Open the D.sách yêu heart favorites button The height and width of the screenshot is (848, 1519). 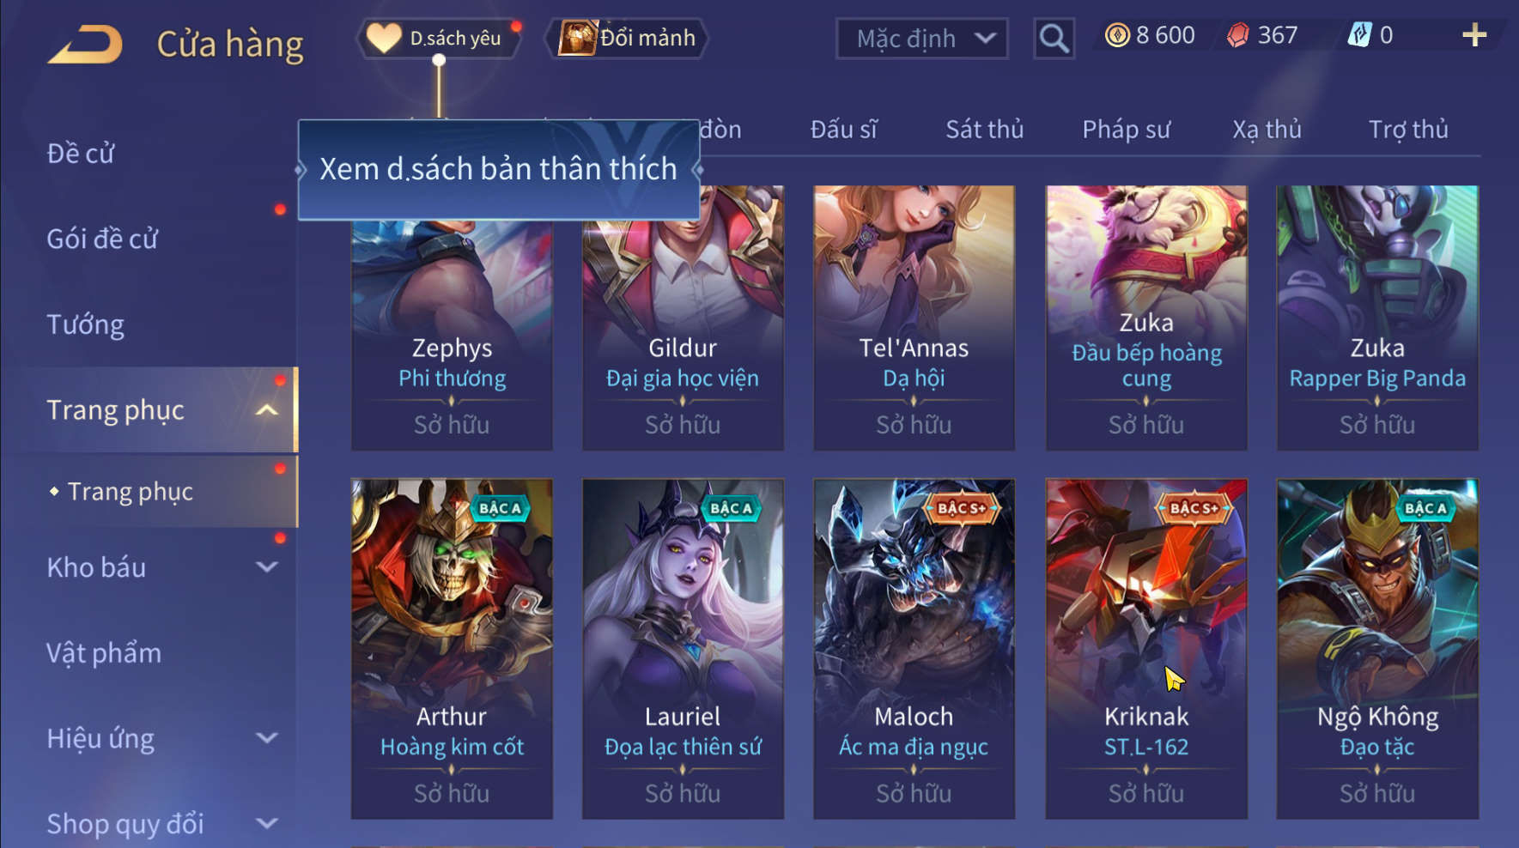440,38
